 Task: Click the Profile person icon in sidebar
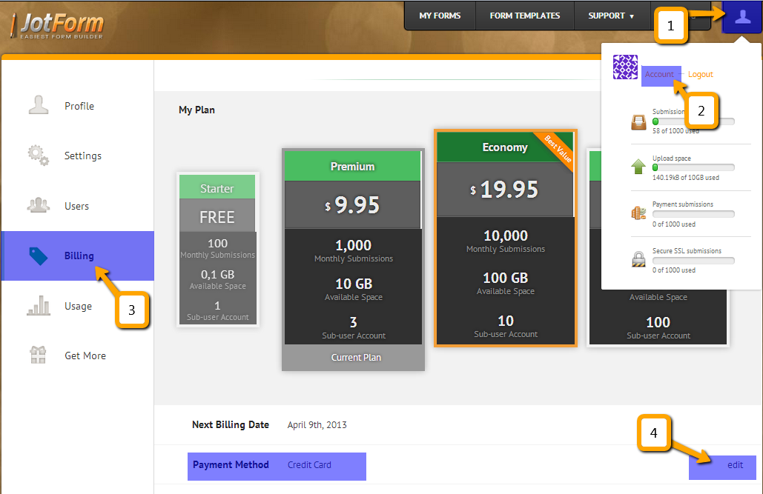[x=39, y=106]
